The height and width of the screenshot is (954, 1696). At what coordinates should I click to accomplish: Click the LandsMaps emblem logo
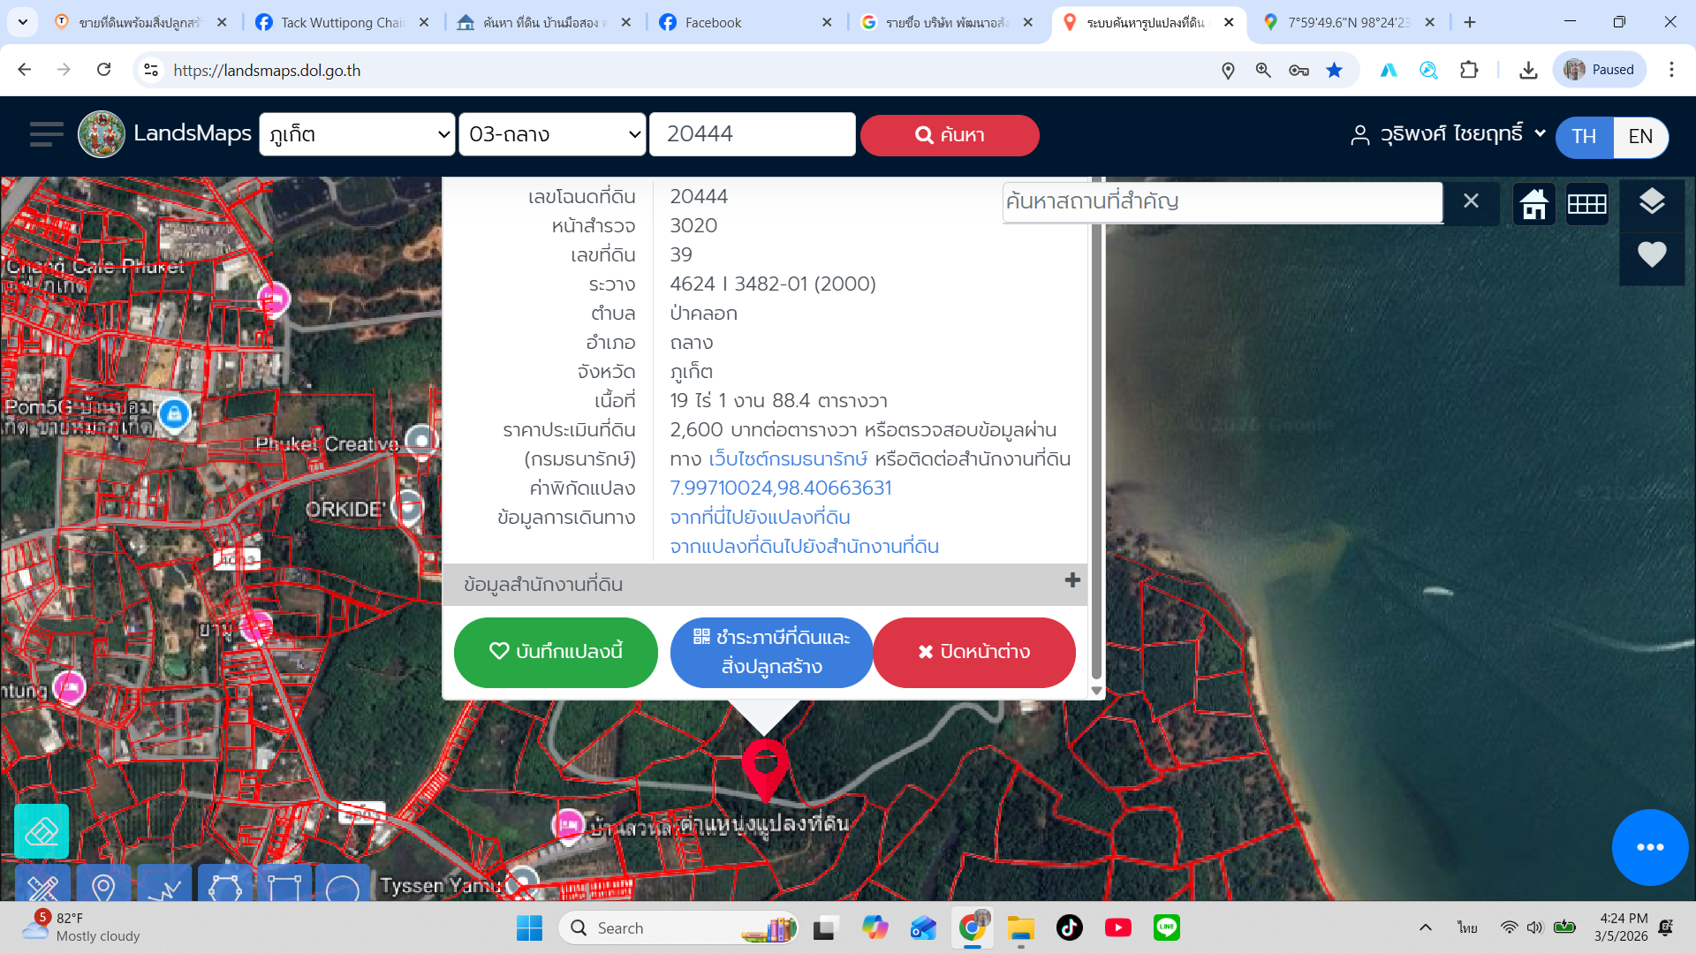(102, 134)
